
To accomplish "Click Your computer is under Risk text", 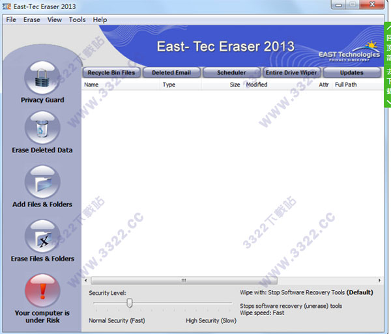I will 42,316.
